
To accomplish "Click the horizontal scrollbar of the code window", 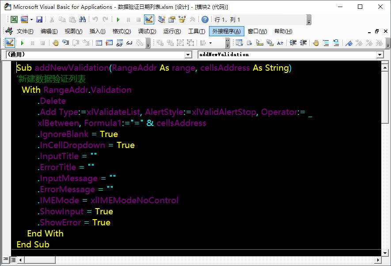I will (x=199, y=259).
